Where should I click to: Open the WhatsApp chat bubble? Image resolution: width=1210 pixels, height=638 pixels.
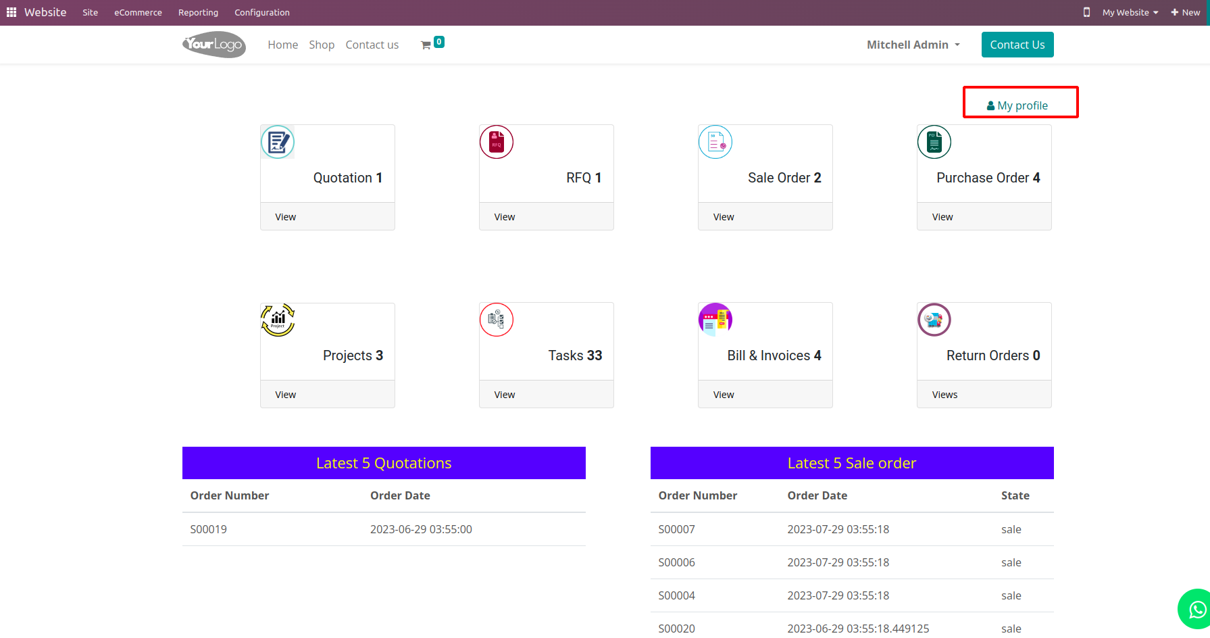1196,609
